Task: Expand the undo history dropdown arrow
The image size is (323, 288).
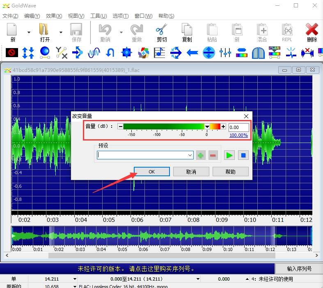Action: pos(121,32)
